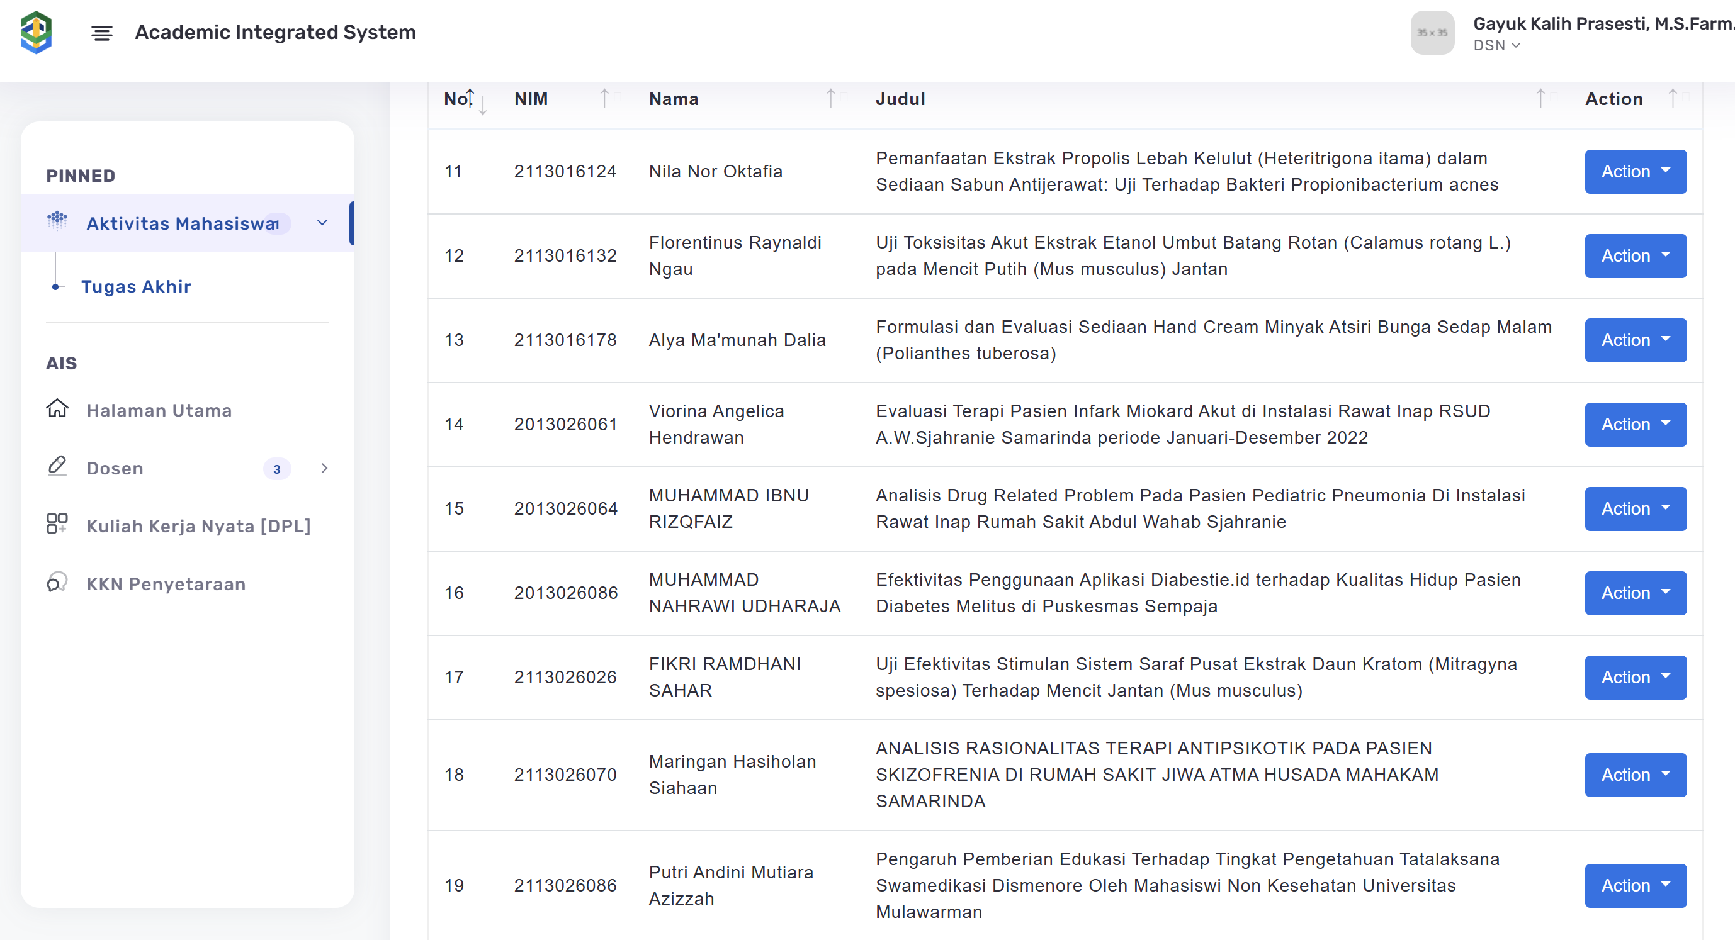
Task: Click the Kuliah Kerja Nyata grid icon
Action: coord(57,524)
